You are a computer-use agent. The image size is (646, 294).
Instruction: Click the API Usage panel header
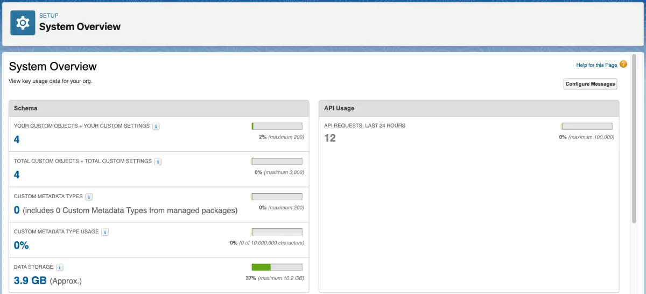coord(469,108)
